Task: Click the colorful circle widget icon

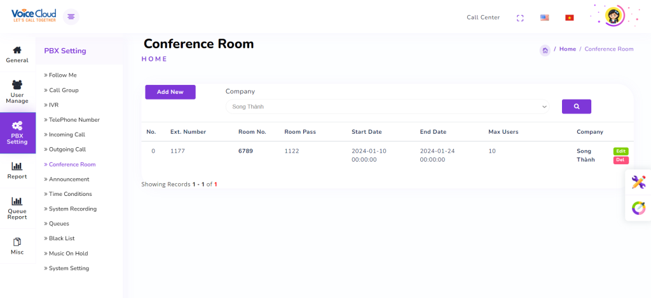Action: pos(638,208)
